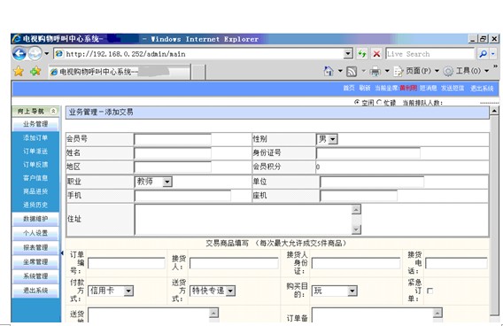Open the address bar history dropdown

point(348,53)
